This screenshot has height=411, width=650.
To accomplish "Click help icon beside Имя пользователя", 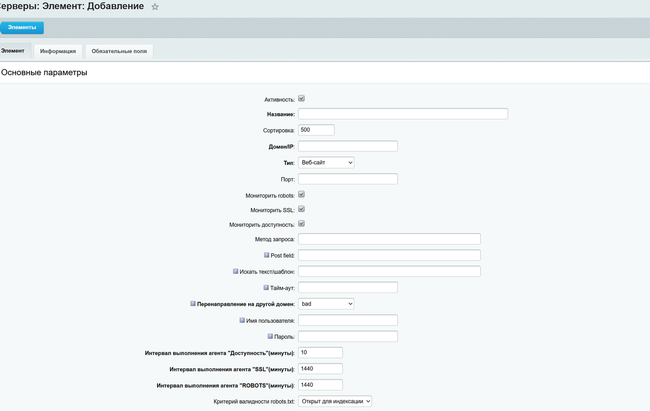I will click(x=242, y=320).
